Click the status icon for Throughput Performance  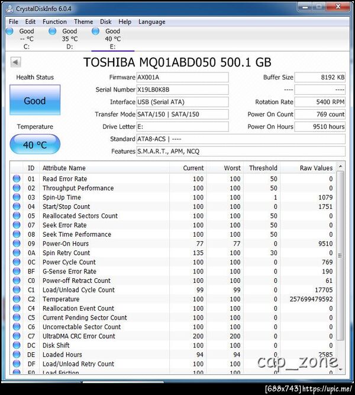coord(17,188)
